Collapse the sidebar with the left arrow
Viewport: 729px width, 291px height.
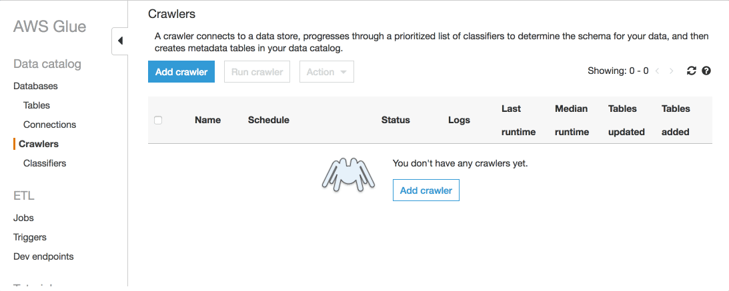click(x=120, y=41)
